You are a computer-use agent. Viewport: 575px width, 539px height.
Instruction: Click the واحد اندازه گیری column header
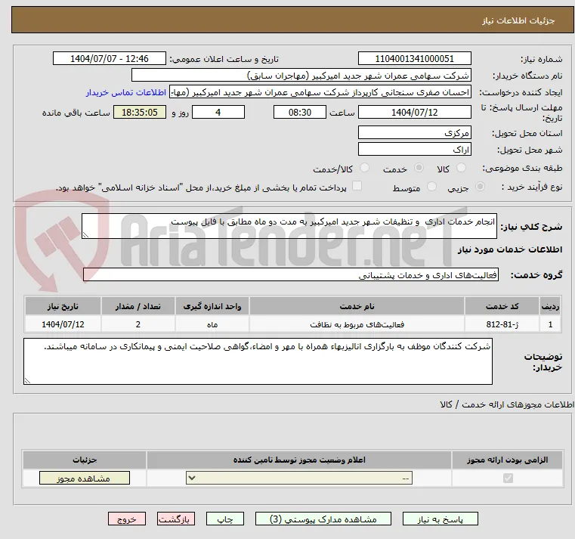click(212, 306)
